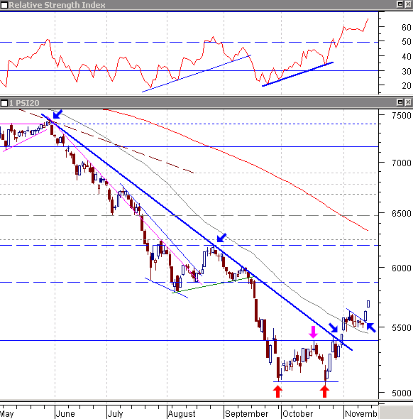The height and width of the screenshot is (419, 413).
Task: Click the RSI scale value 60
Action: click(406, 27)
